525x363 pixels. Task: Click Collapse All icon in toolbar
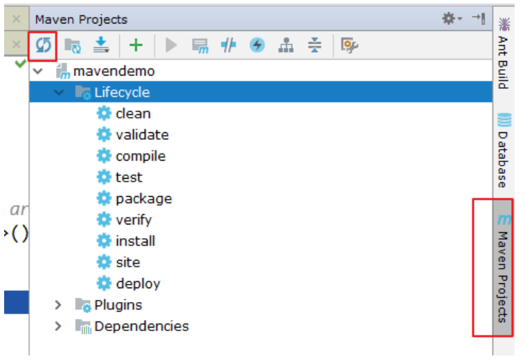click(314, 45)
